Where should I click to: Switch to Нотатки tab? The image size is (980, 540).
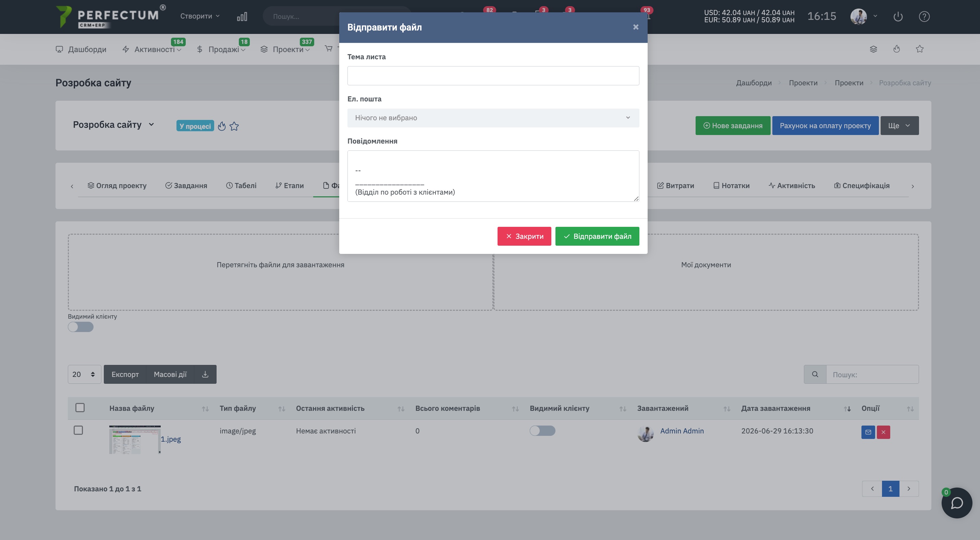pyautogui.click(x=731, y=186)
